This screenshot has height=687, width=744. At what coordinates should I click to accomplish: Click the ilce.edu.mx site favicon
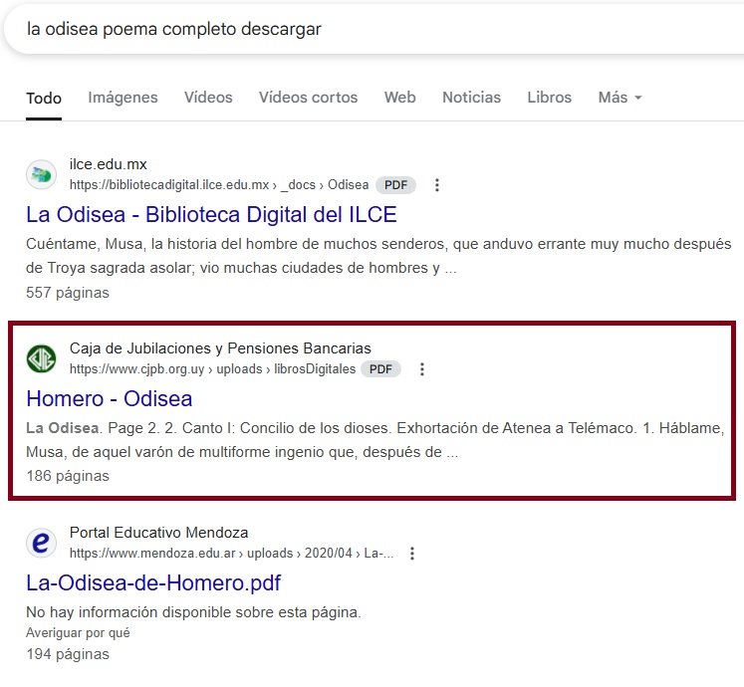(x=41, y=174)
